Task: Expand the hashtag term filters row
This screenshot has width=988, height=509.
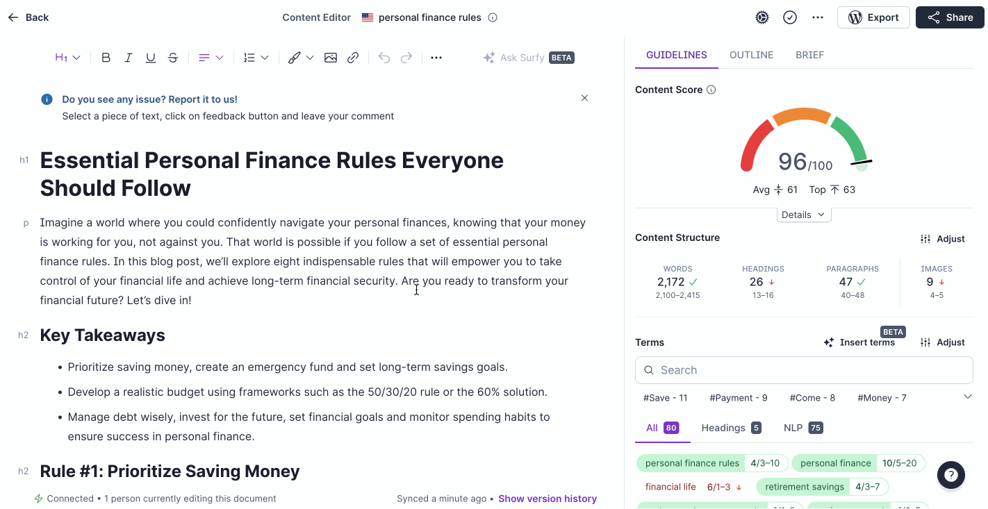Action: click(x=968, y=397)
